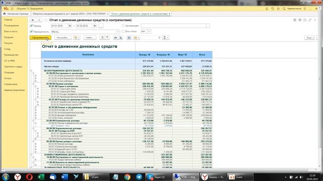The width and height of the screenshot is (323, 181).
Task: Open Telegram from the taskbar
Action: tap(139, 177)
